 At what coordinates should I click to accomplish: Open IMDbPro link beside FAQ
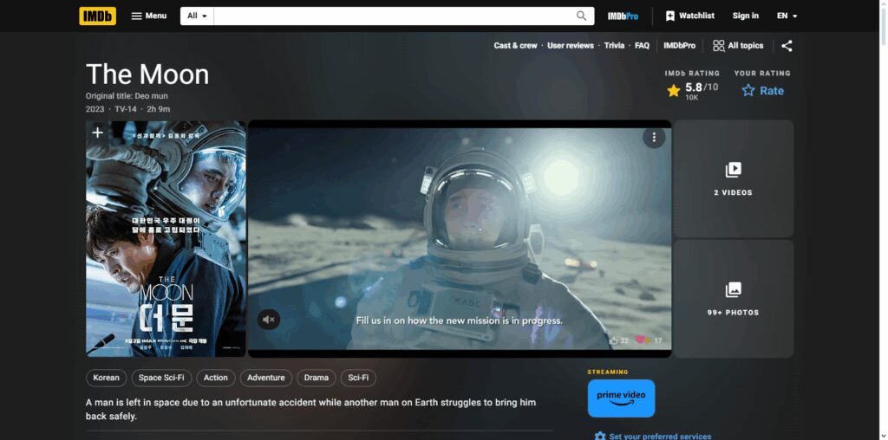coord(679,46)
